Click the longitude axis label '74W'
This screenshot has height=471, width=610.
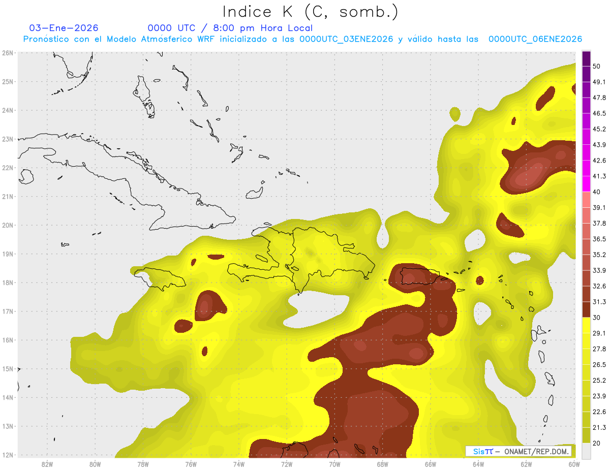239,464
